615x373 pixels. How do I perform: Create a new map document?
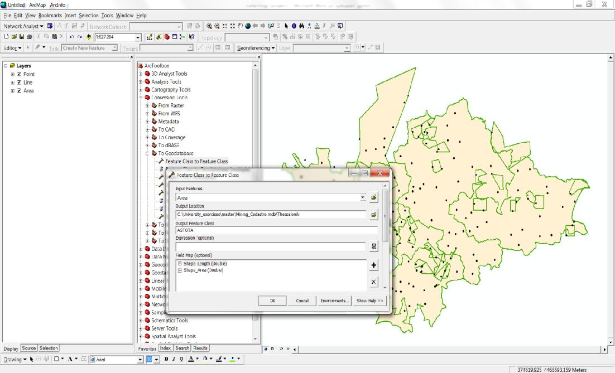tap(6, 37)
